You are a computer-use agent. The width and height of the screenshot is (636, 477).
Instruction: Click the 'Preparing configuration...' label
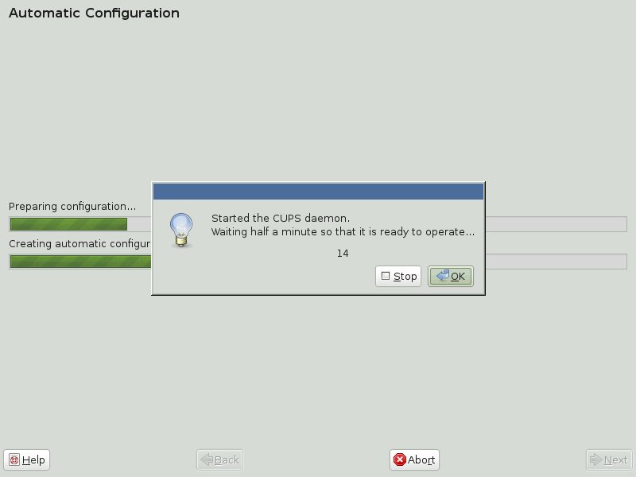[x=72, y=207]
